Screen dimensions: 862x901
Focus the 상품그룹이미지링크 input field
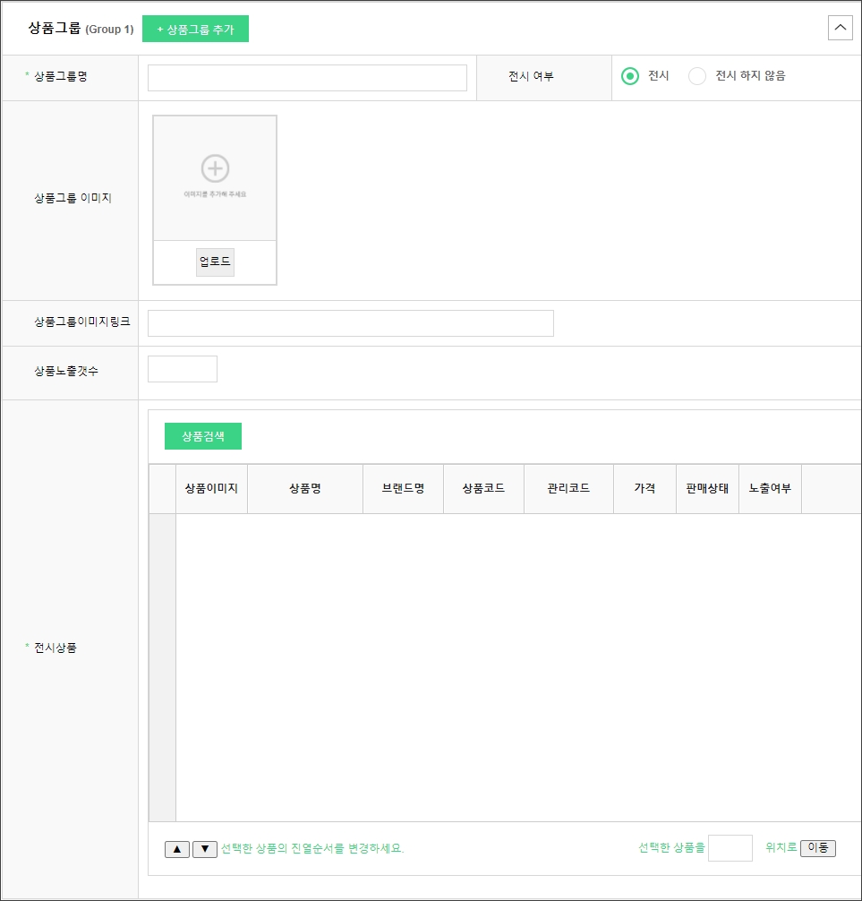click(350, 323)
